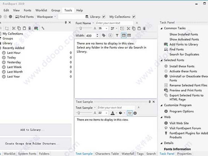Open the Group menu
Image resolution: width=208 pixels, height=156 pixels.
(x=55, y=10)
